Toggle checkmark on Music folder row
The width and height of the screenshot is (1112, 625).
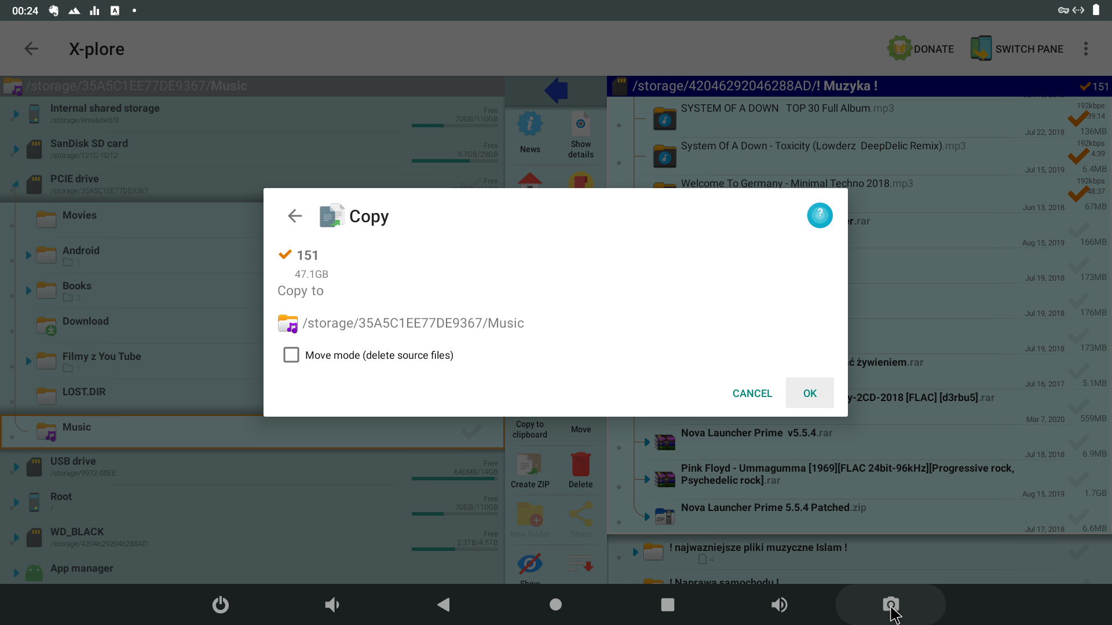(x=472, y=431)
